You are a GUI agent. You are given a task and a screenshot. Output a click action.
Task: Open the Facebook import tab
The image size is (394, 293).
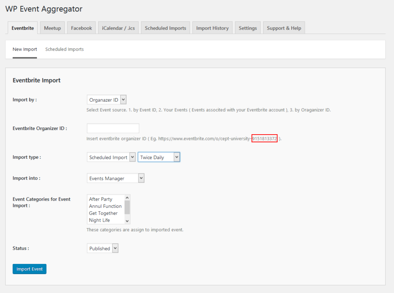click(x=81, y=27)
